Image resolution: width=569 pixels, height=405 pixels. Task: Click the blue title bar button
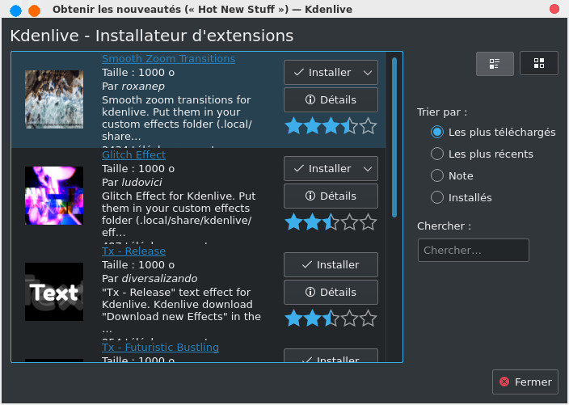(15, 11)
